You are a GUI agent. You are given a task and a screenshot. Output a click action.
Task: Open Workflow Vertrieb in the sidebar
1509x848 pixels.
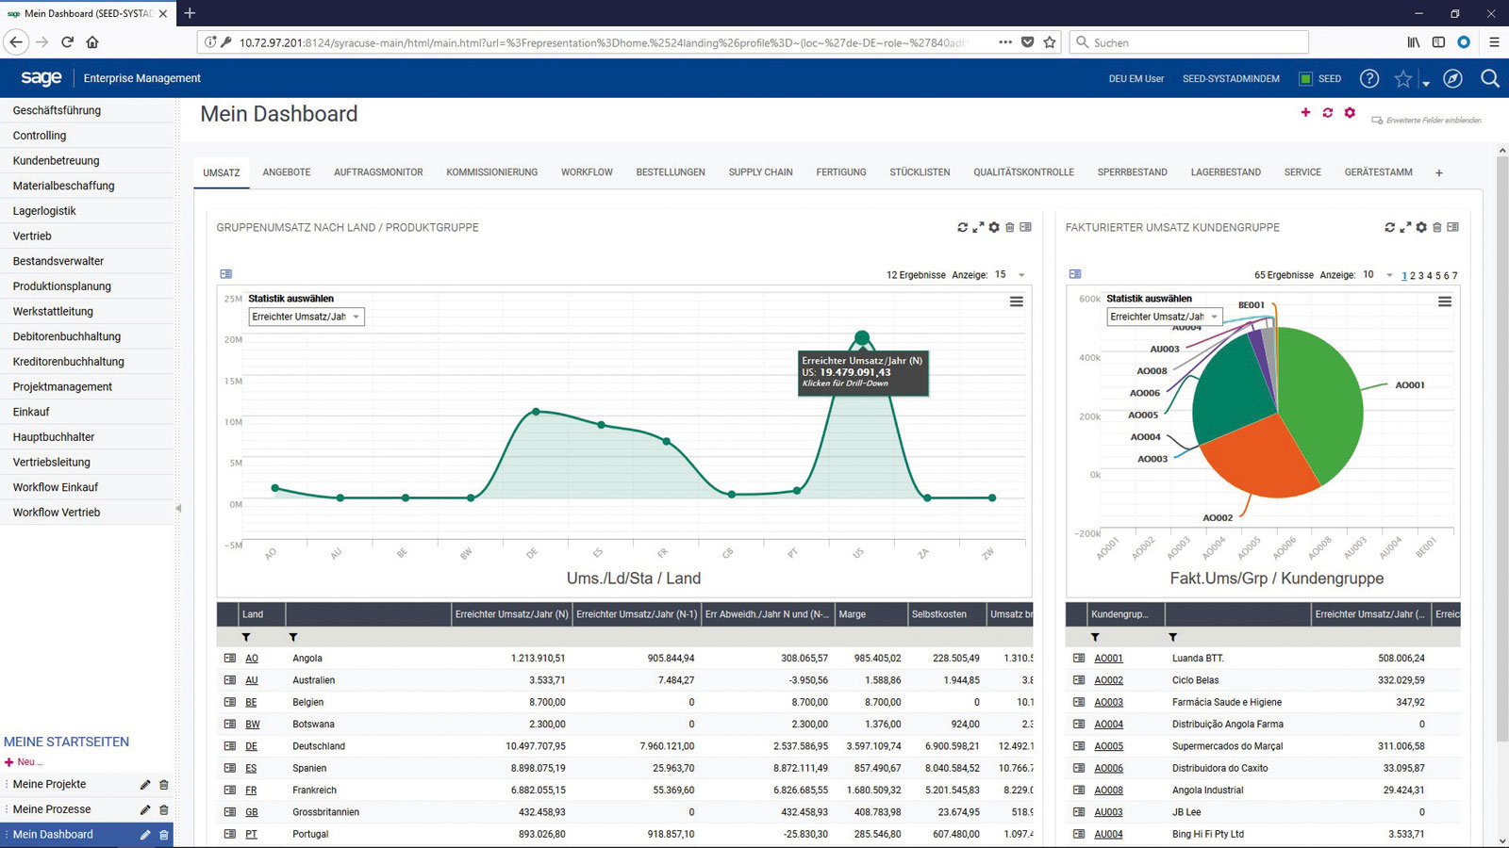(x=87, y=513)
